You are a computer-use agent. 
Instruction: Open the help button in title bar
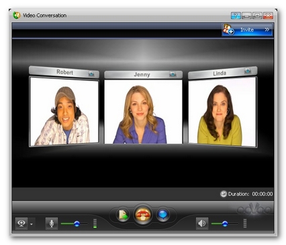coord(236,15)
